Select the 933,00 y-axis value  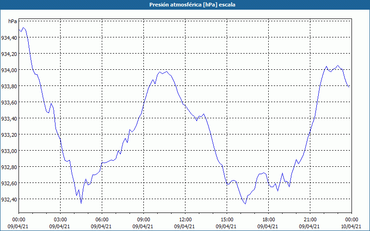9,151
